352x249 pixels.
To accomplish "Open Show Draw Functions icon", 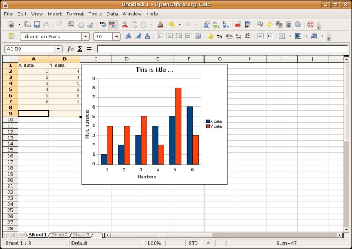I will [x=248, y=25].
